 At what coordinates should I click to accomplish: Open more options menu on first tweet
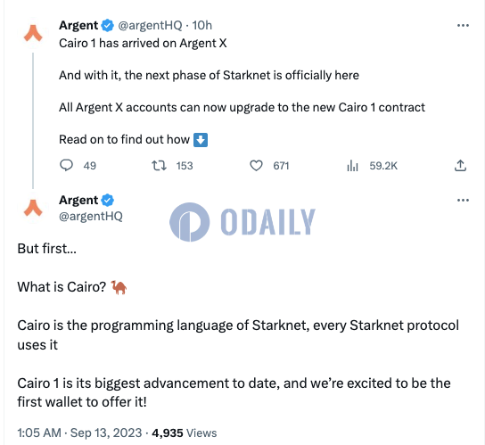pyautogui.click(x=463, y=25)
